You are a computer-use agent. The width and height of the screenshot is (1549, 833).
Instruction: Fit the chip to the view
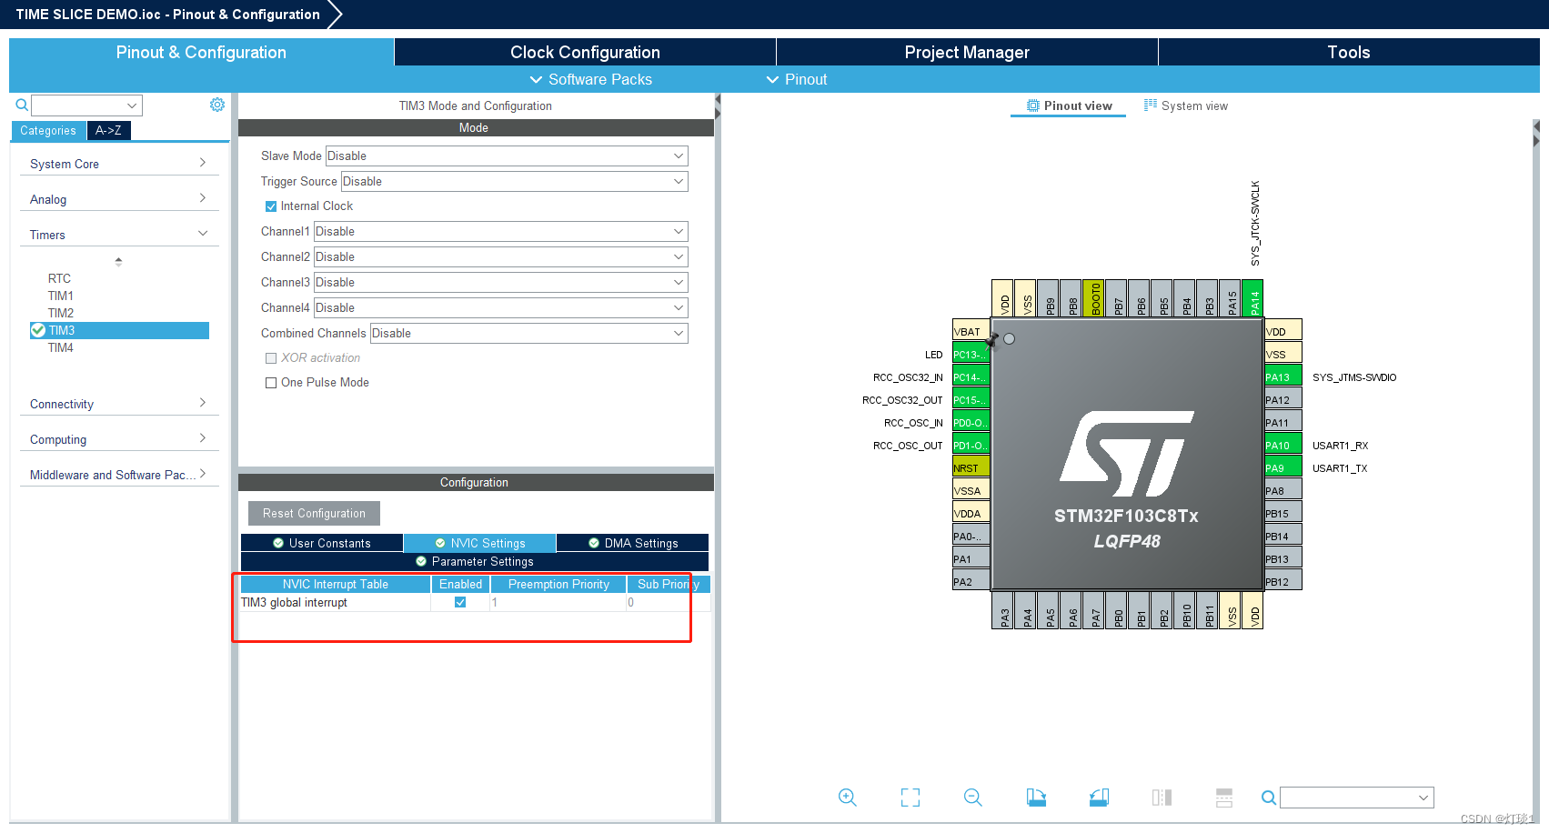910,798
